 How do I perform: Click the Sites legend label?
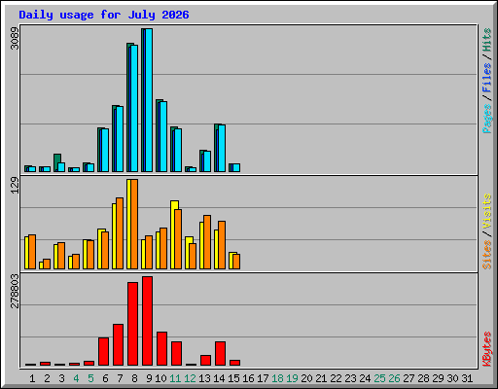pos(487,255)
